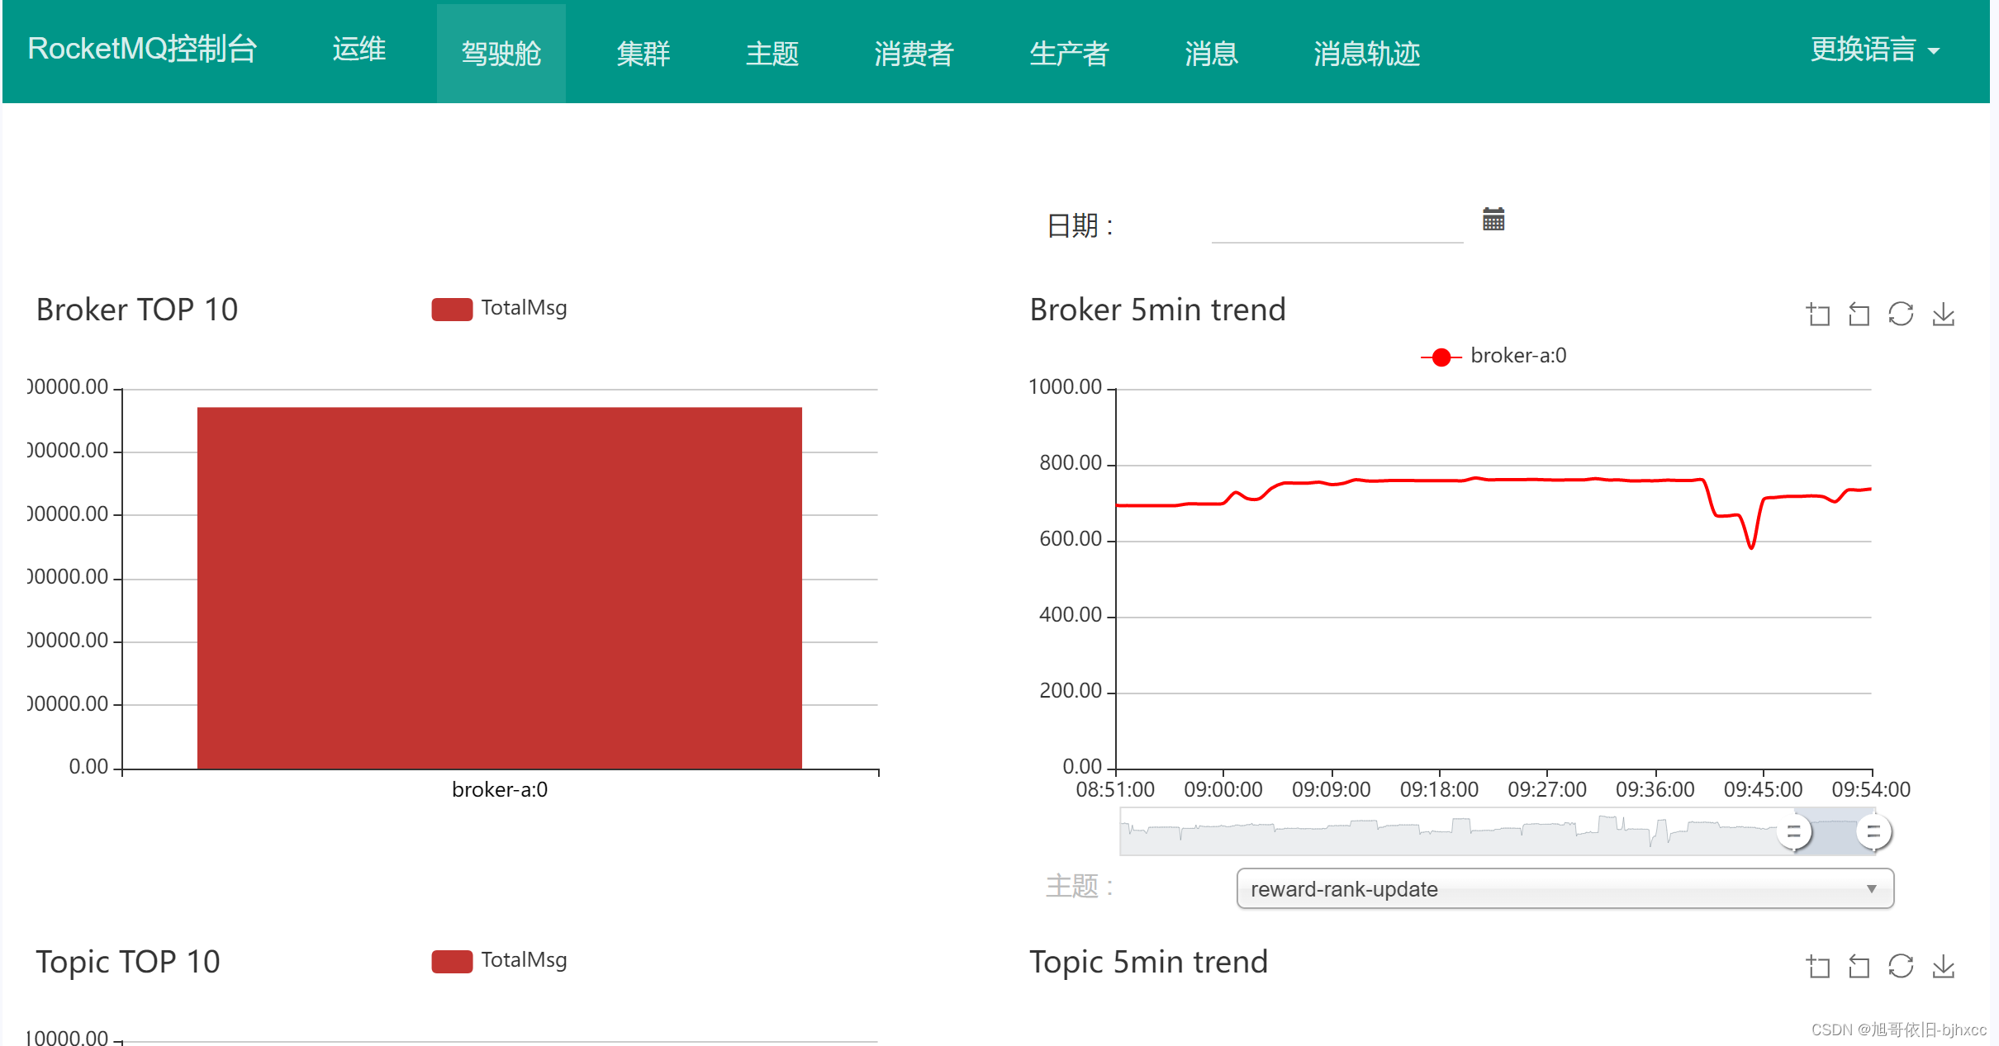Download Broker 5min trend chart image
This screenshot has width=1999, height=1046.
tap(1943, 315)
